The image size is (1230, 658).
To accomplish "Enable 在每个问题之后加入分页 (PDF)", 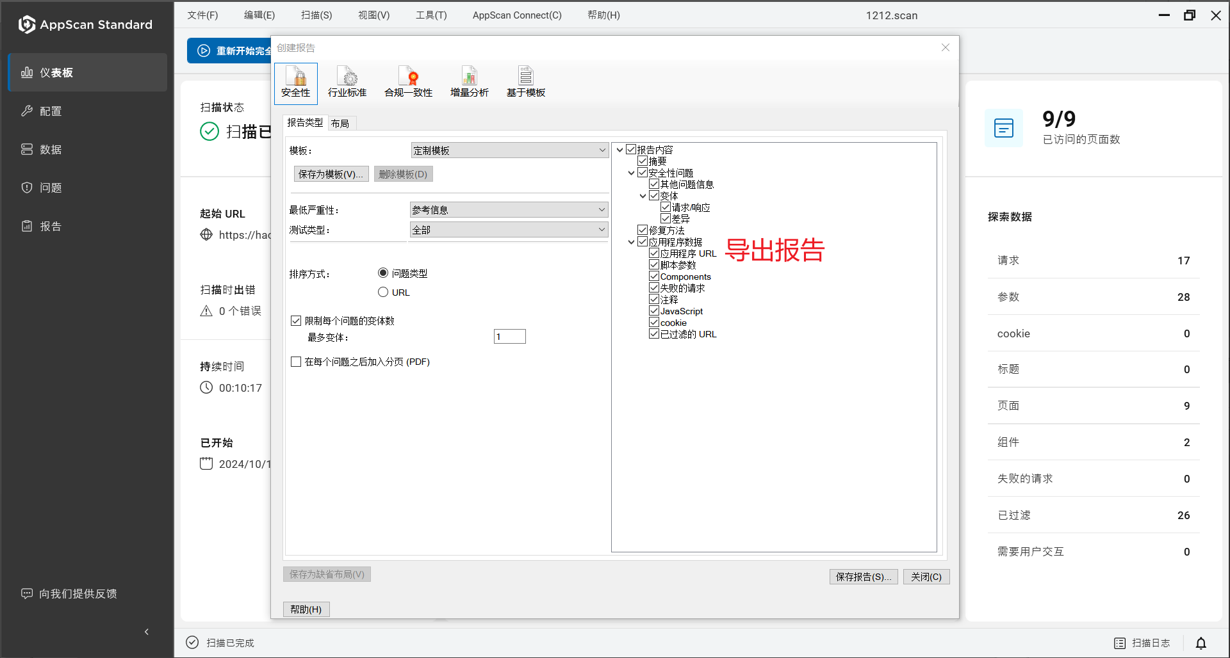I will (x=296, y=362).
